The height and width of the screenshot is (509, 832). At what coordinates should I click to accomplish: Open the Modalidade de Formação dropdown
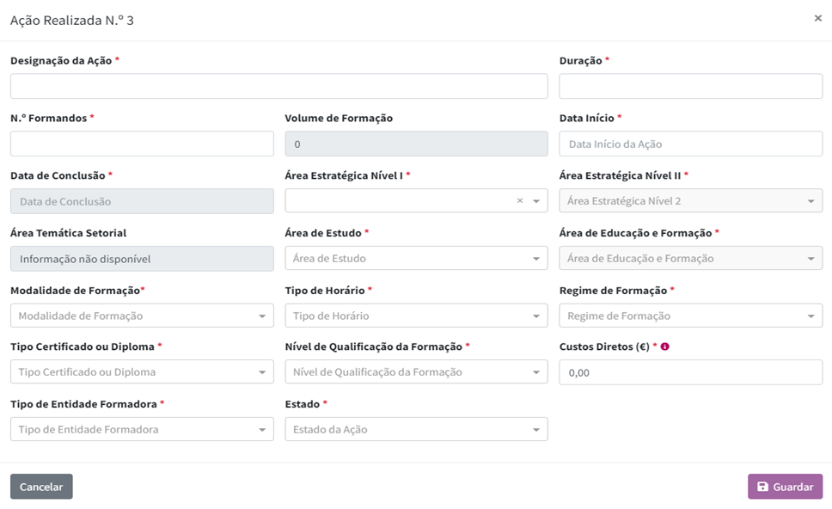click(x=142, y=316)
